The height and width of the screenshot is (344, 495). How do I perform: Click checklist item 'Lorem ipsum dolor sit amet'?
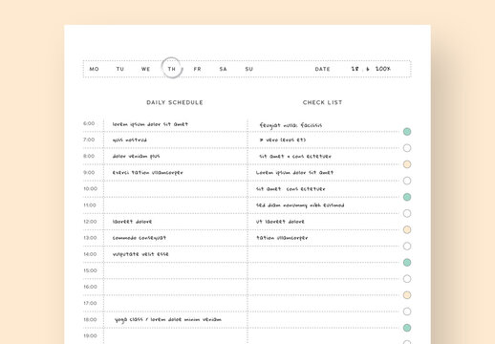point(294,173)
